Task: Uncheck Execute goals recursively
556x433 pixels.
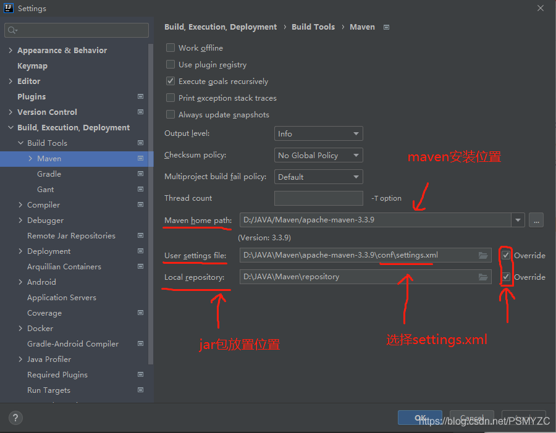Action: (x=171, y=81)
